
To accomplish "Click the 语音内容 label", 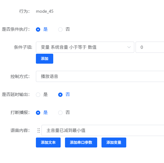I will pos(20,130).
